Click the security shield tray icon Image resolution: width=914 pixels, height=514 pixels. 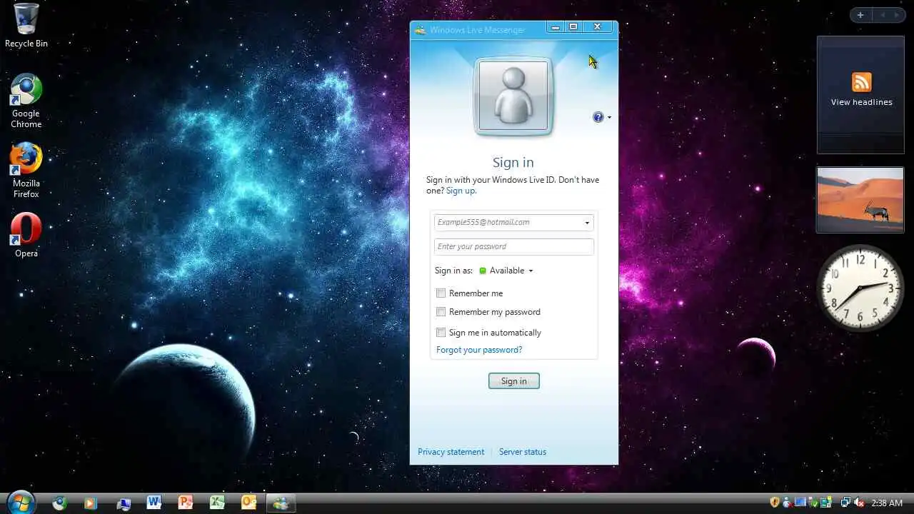pyautogui.click(x=775, y=503)
